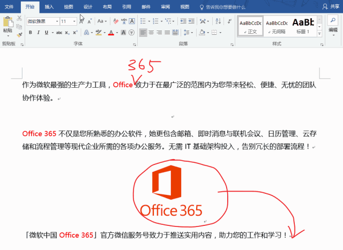
Task: Click the Office 365 logo image
Action: (171, 191)
